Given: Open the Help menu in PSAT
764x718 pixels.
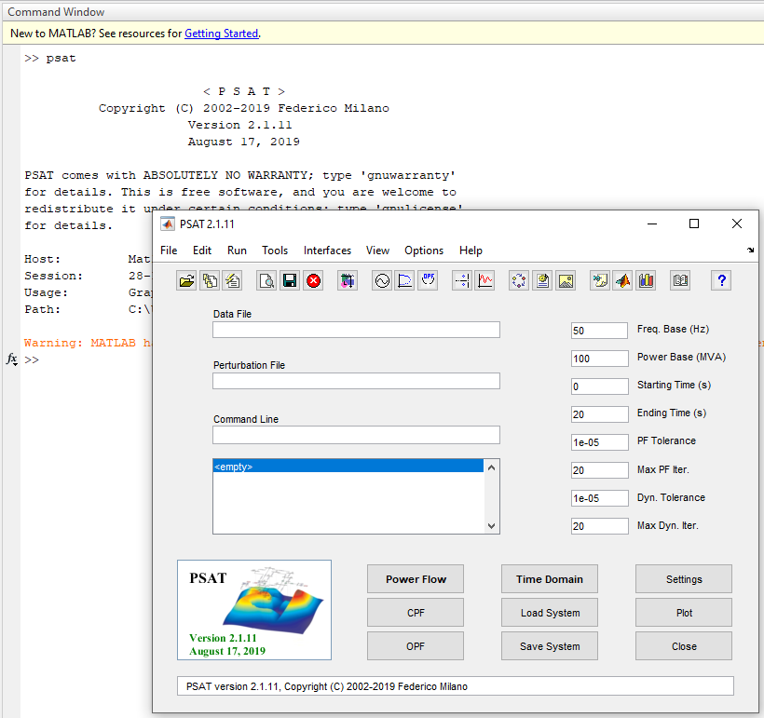Looking at the screenshot, I should [x=471, y=251].
